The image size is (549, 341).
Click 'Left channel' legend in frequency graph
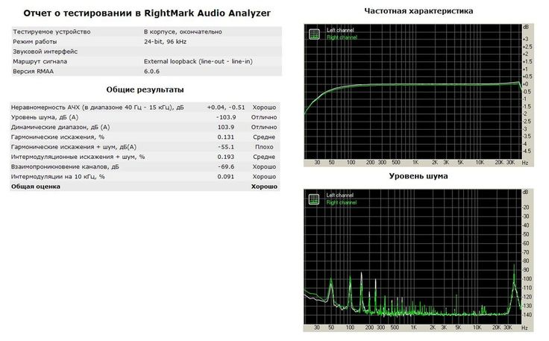coord(340,31)
